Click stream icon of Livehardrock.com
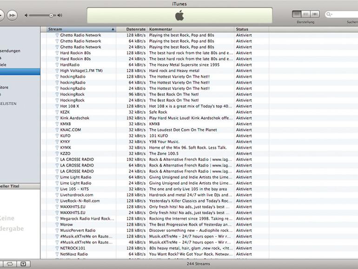The width and height of the screenshot is (358, 269). 57,195
